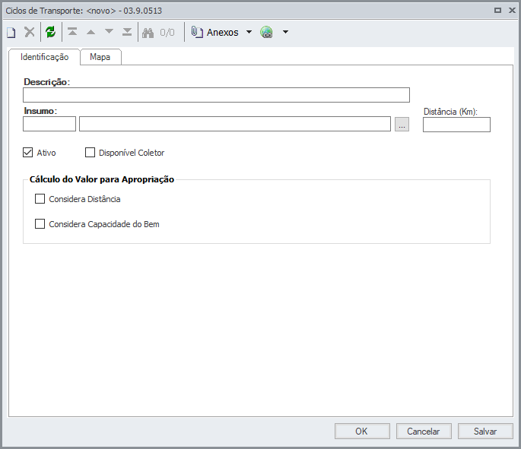This screenshot has height=449, width=521.
Task: Click the Insumo code field
Action: point(49,124)
